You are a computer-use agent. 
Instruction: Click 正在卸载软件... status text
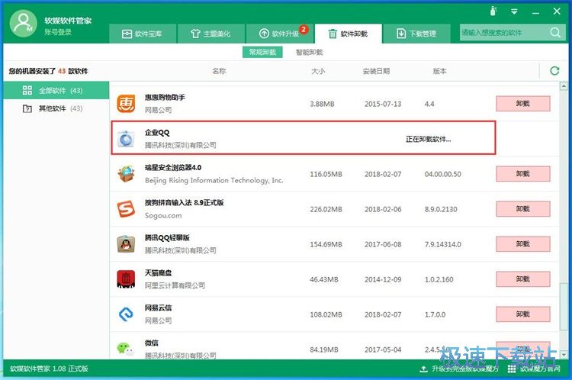click(429, 139)
